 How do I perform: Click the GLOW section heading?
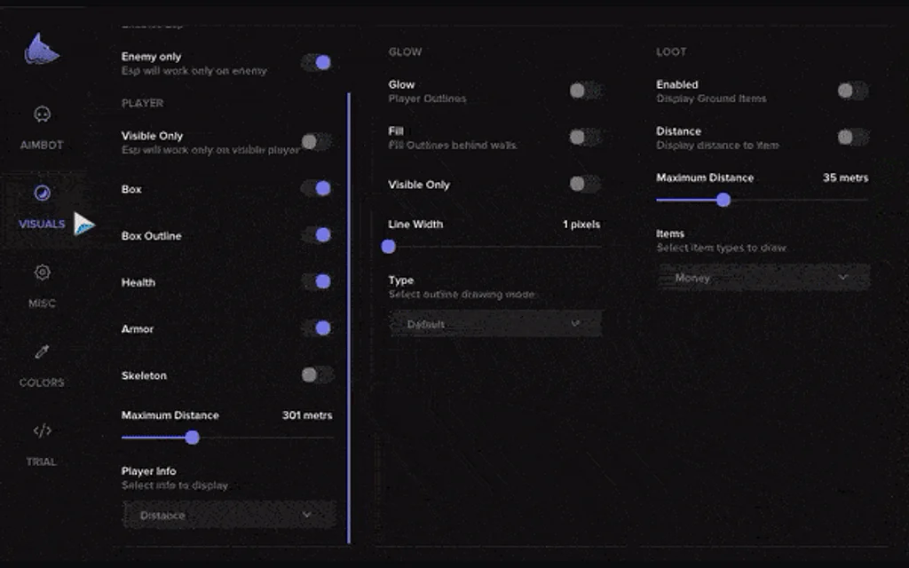coord(405,52)
